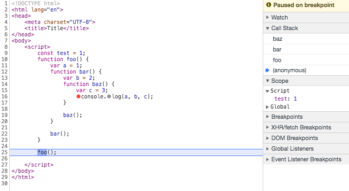This screenshot has height=191, width=349.
Task: Select the baz frame in Call Stack
Action: coord(306,39)
